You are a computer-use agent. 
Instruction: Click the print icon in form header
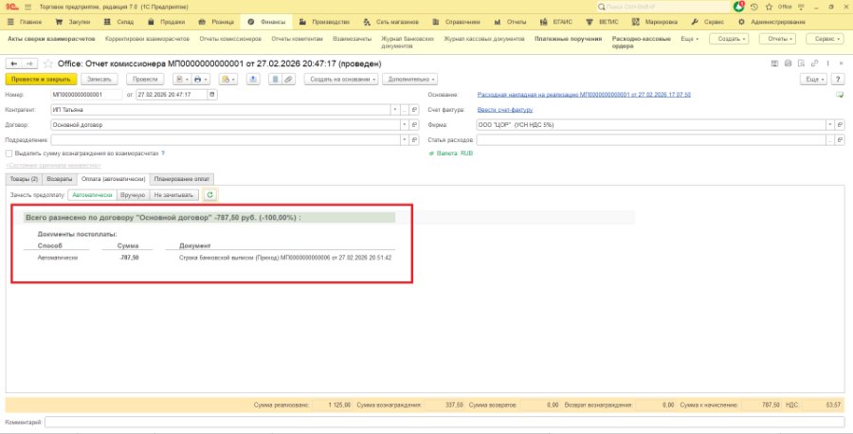pos(789,63)
